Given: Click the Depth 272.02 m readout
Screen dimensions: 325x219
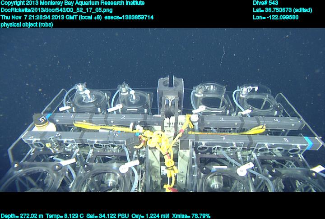Looking at the screenshot, I should point(21,216).
